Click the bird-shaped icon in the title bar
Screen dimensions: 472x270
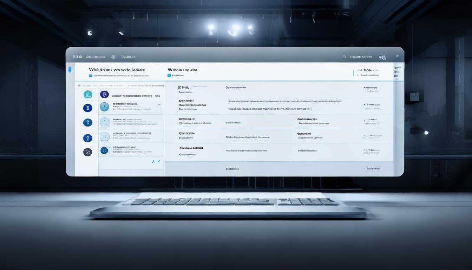tap(382, 57)
